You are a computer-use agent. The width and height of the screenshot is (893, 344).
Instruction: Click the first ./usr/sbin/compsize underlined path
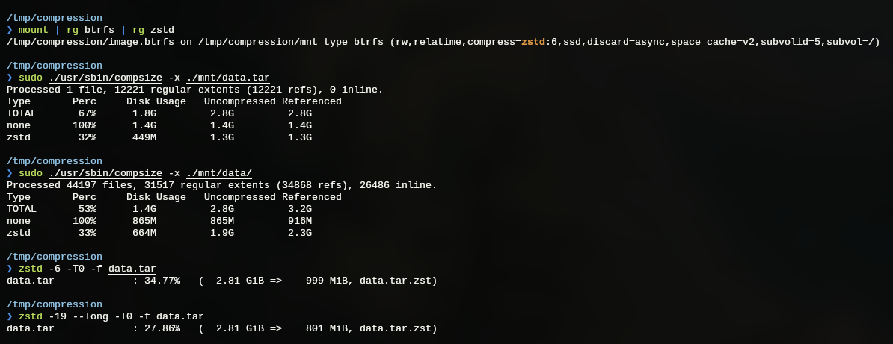pyautogui.click(x=105, y=78)
